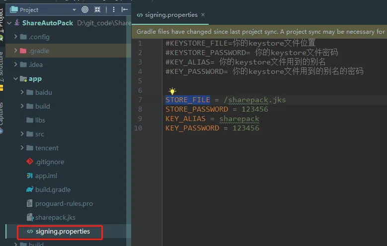Select the baidu folder name
The image size is (387, 246).
click(43, 92)
